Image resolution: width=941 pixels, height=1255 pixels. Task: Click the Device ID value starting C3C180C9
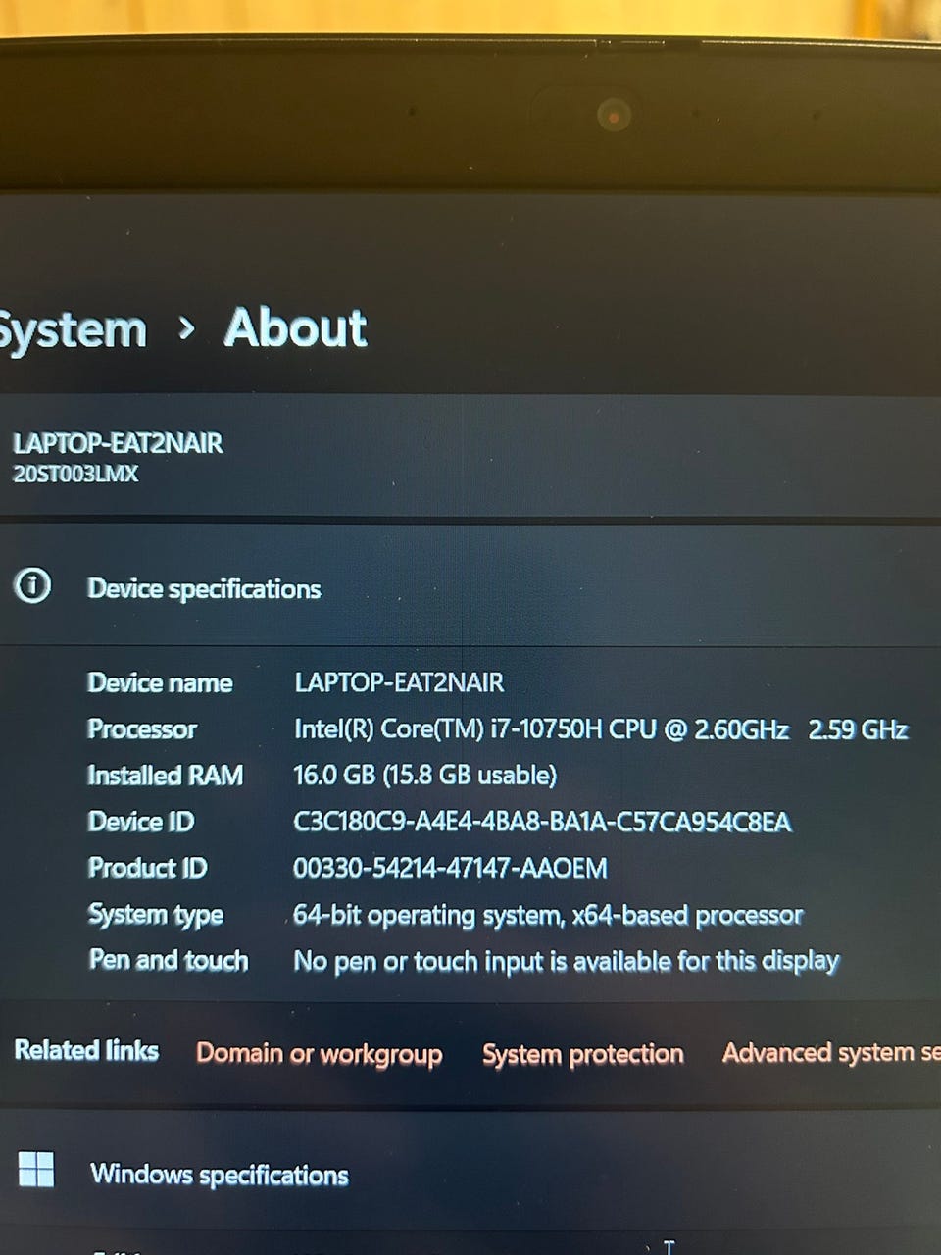542,822
